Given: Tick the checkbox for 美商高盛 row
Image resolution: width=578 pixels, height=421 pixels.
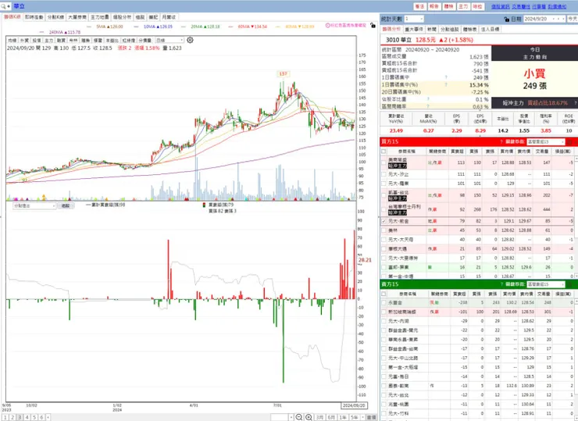Looking at the screenshot, I should click(x=384, y=162).
